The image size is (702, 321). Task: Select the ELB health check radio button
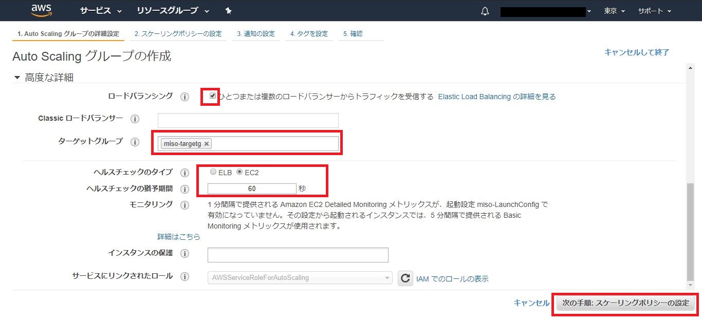pyautogui.click(x=213, y=172)
